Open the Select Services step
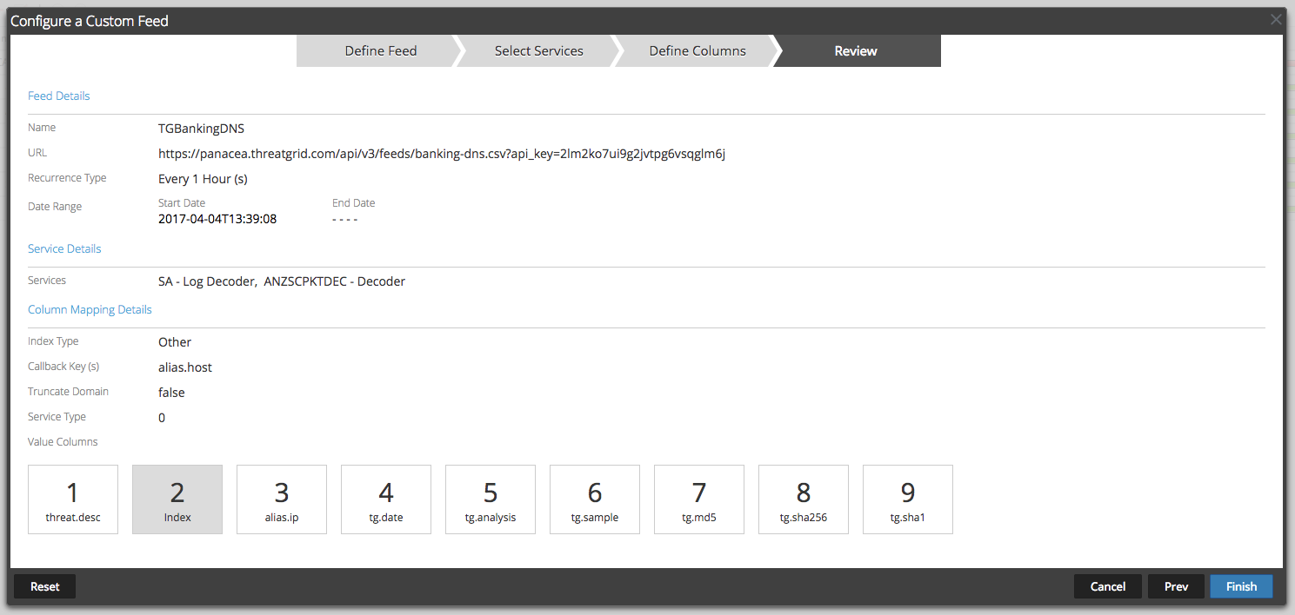The width and height of the screenshot is (1295, 615). 538,51
